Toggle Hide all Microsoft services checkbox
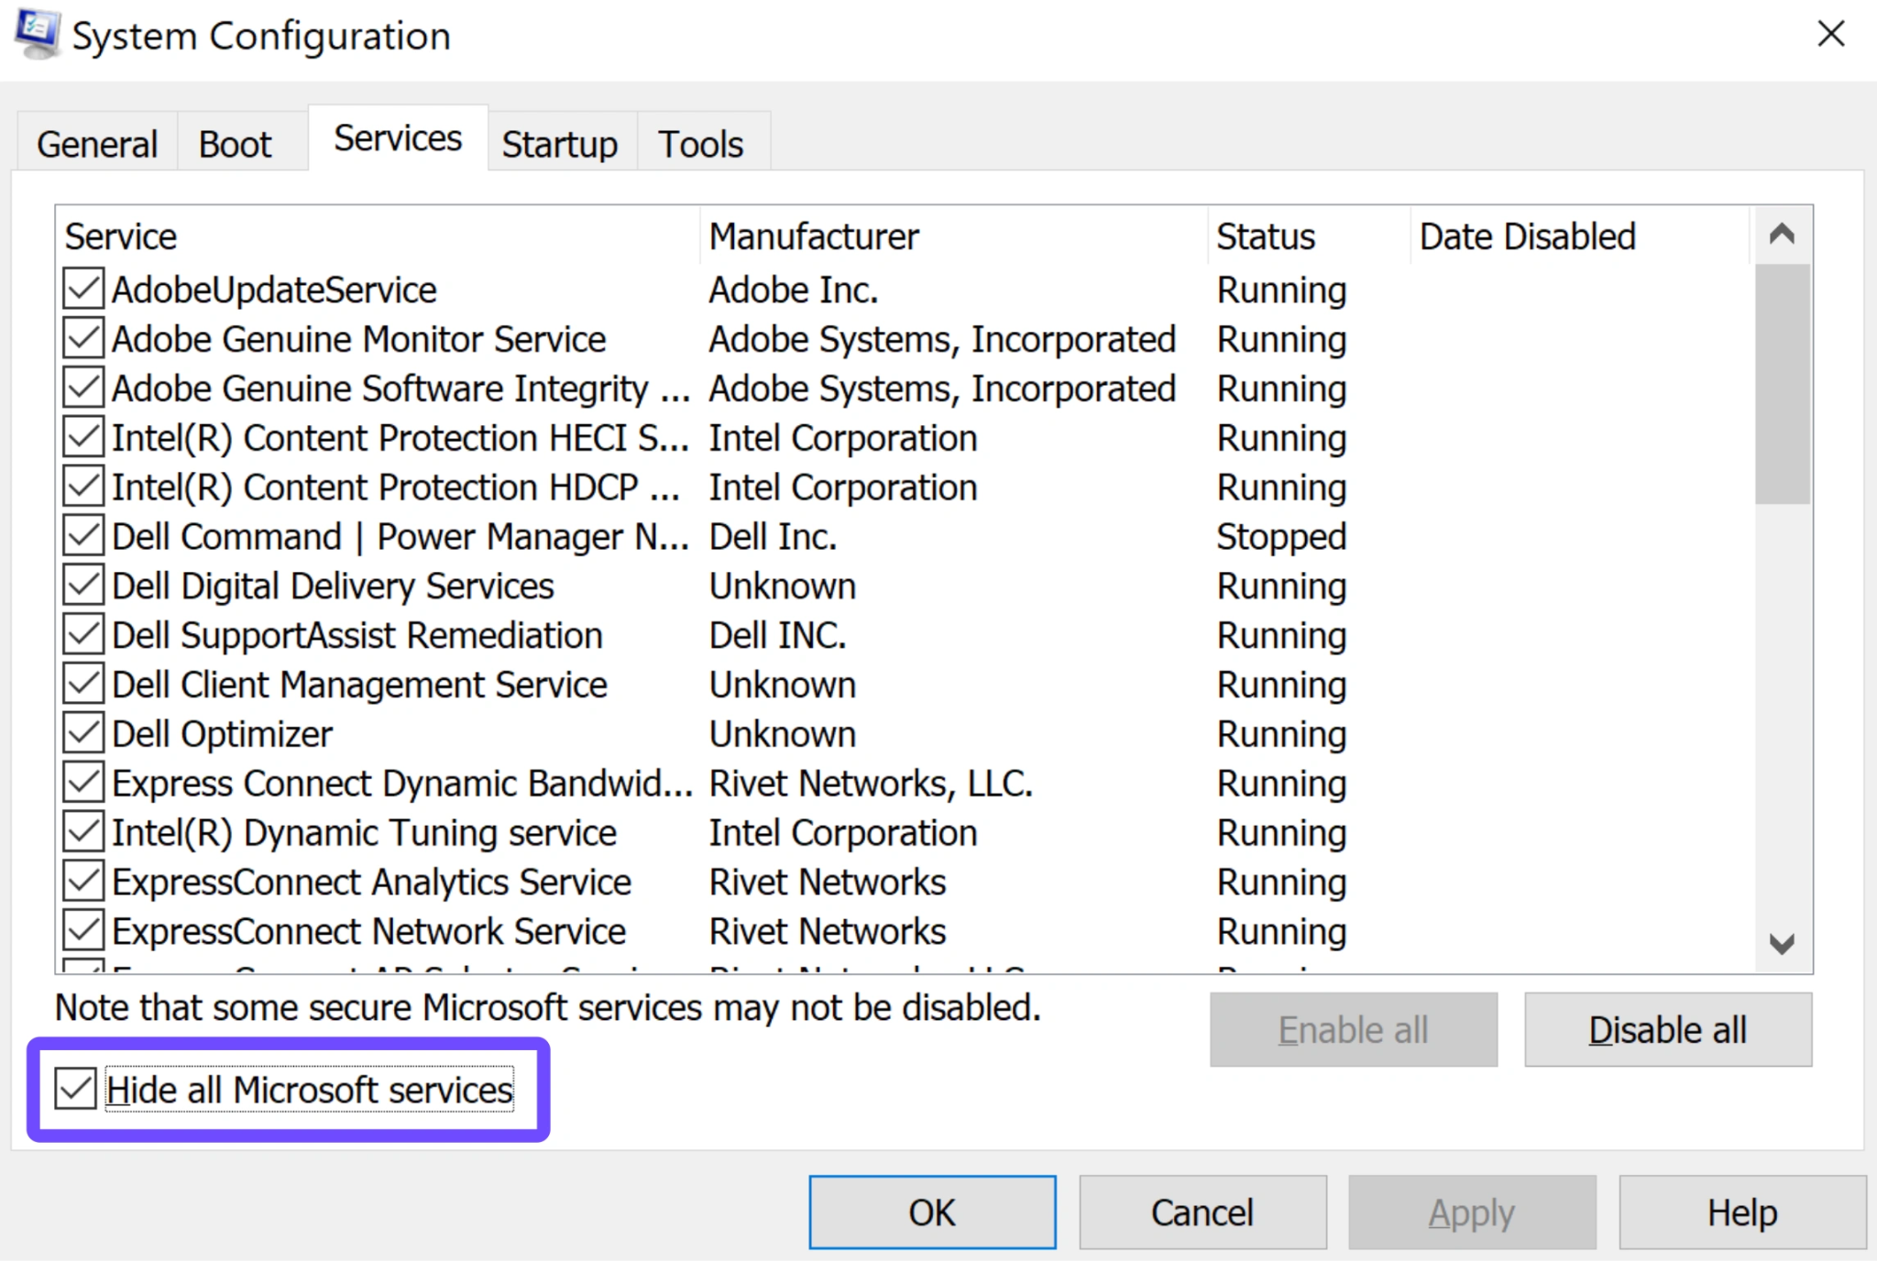Viewport: 1877px width, 1261px height. point(75,1089)
